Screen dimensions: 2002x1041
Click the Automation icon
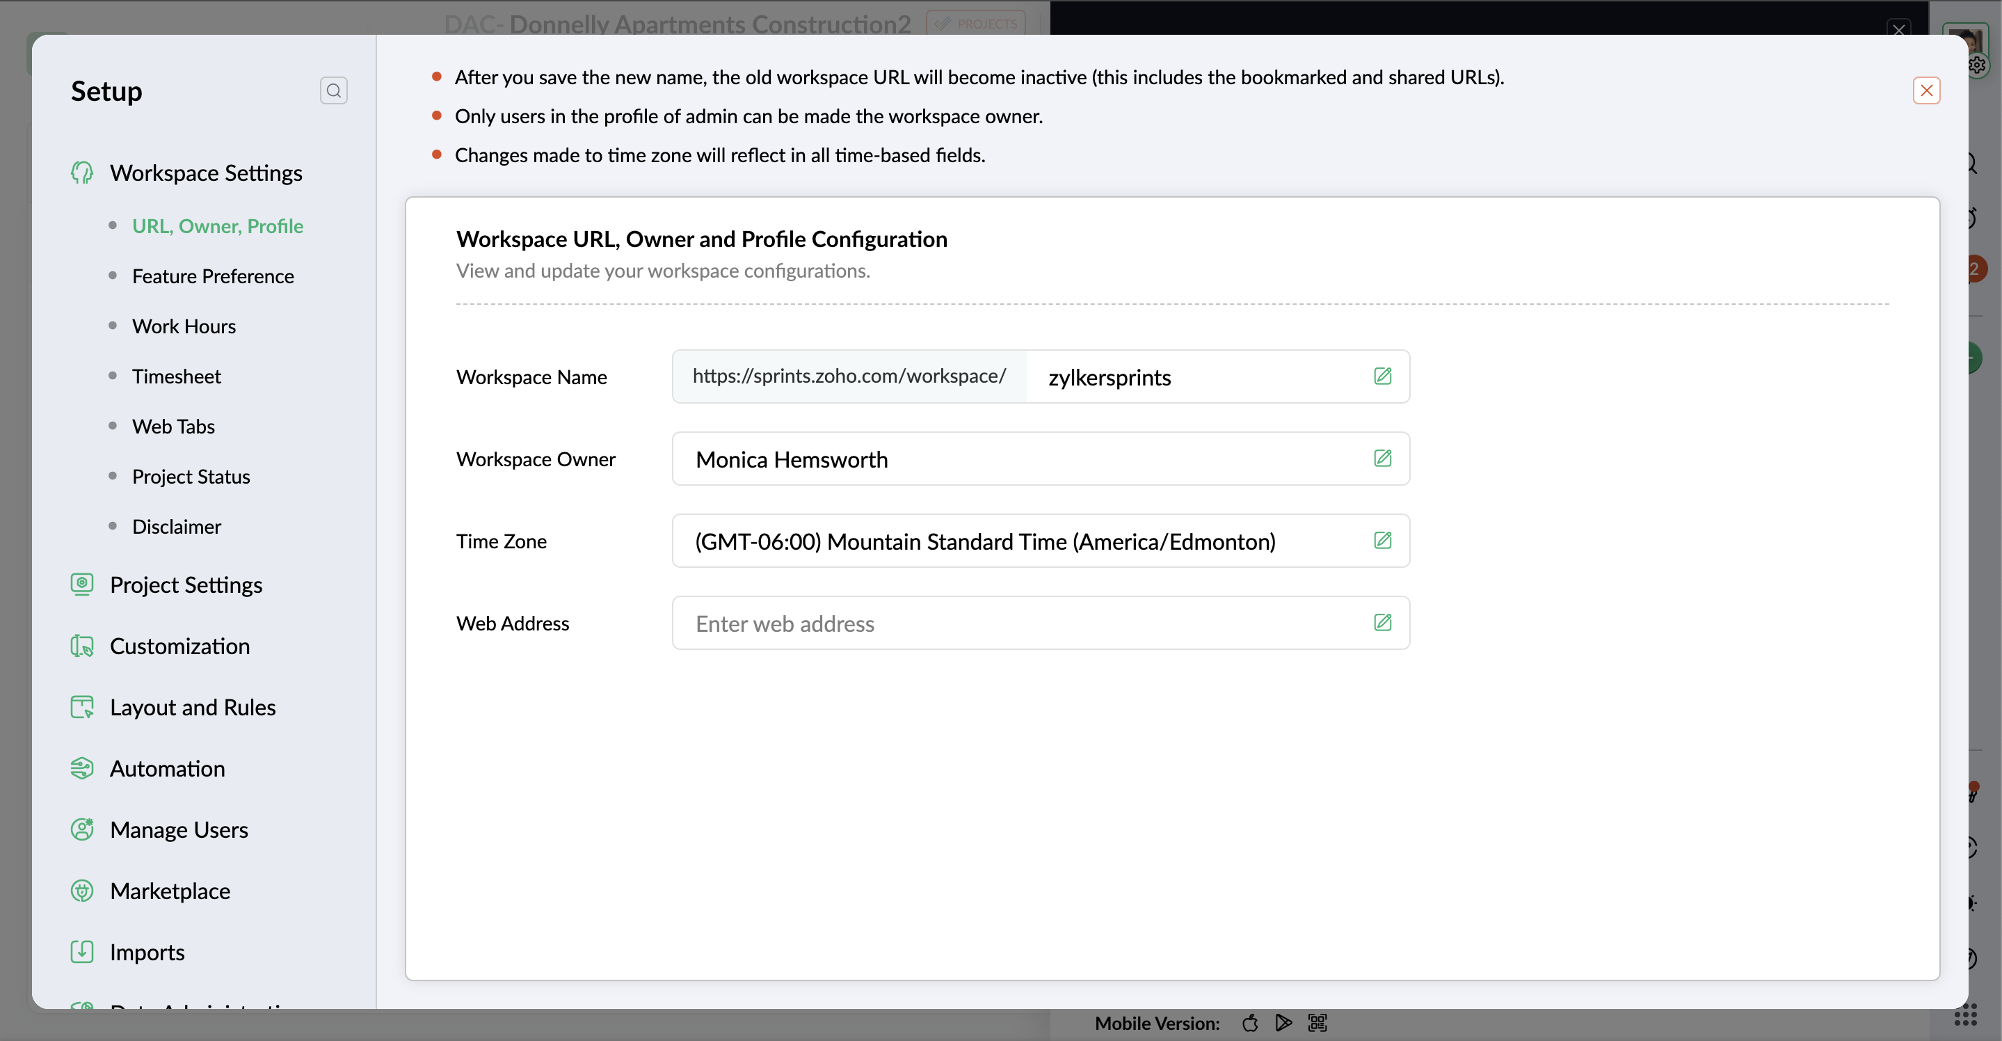[81, 768]
